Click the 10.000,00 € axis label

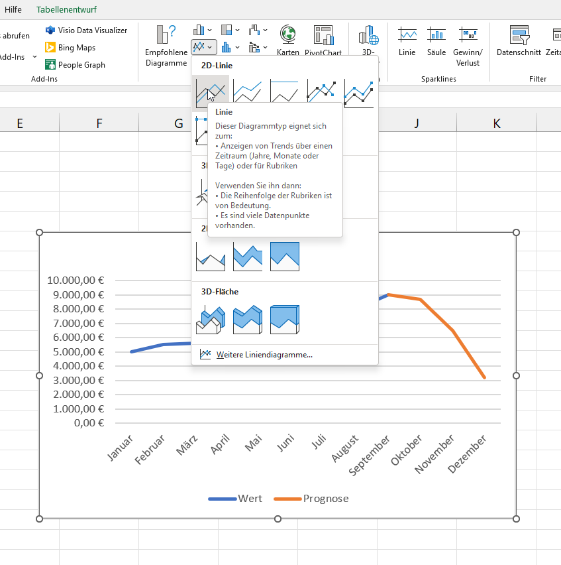pyautogui.click(x=76, y=281)
